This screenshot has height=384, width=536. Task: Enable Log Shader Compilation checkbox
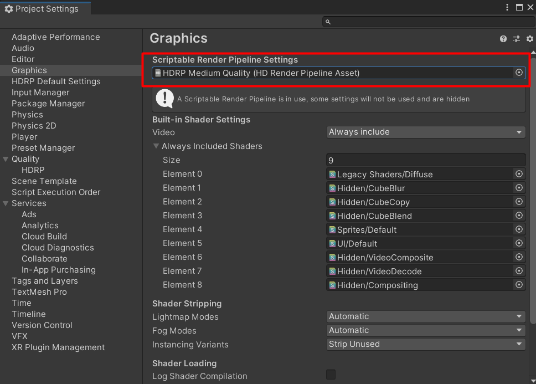[x=331, y=375]
